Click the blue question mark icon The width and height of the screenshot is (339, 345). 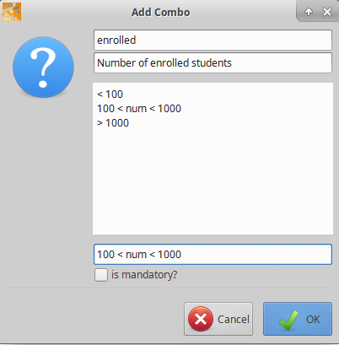pos(43,67)
